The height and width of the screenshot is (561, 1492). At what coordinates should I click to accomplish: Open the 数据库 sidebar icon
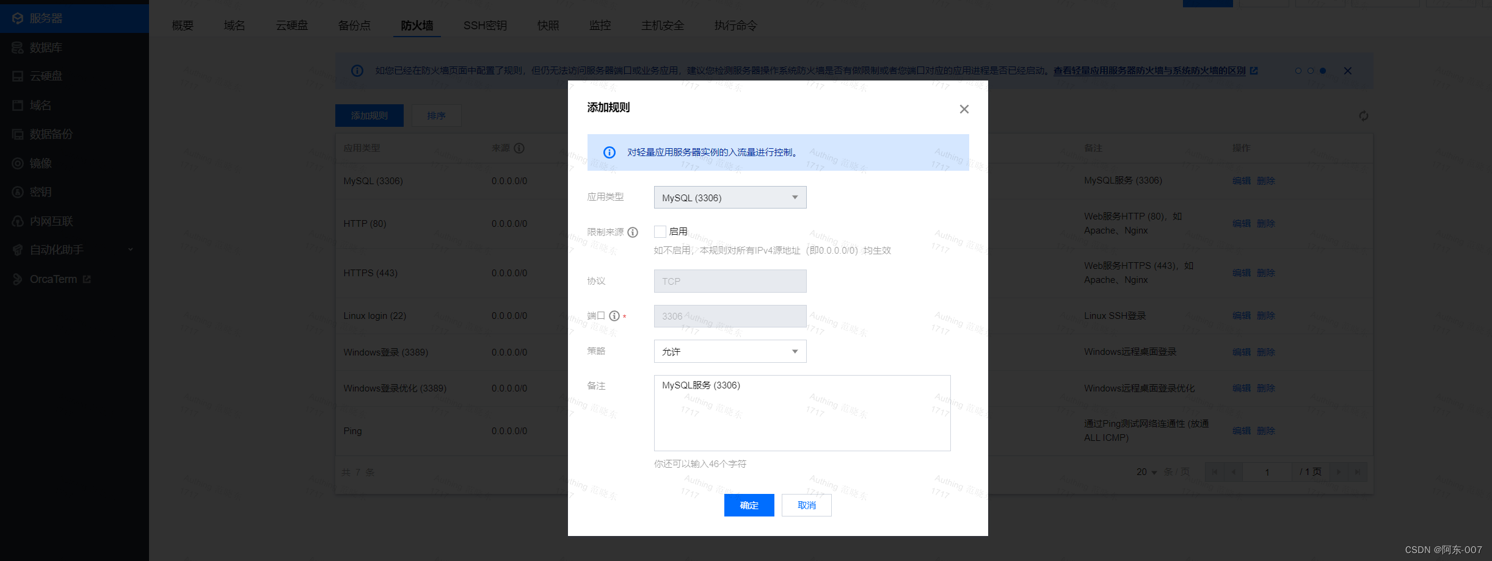pyautogui.click(x=18, y=48)
